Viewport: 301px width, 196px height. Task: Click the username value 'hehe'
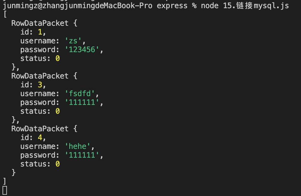77,146
